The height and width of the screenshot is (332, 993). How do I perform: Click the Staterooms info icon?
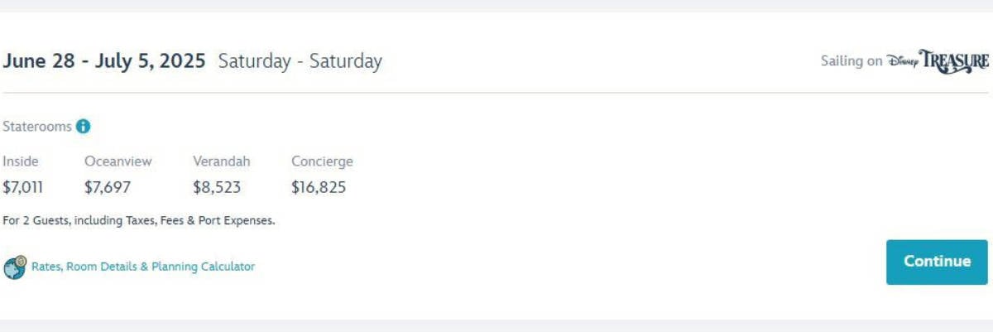click(x=83, y=127)
